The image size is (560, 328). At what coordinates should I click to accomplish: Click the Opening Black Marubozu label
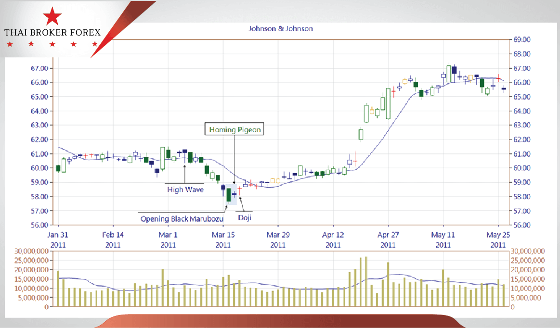[182, 219]
